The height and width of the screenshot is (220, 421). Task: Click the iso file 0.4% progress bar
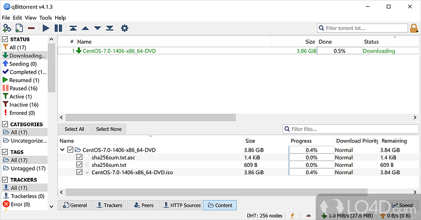(312, 173)
